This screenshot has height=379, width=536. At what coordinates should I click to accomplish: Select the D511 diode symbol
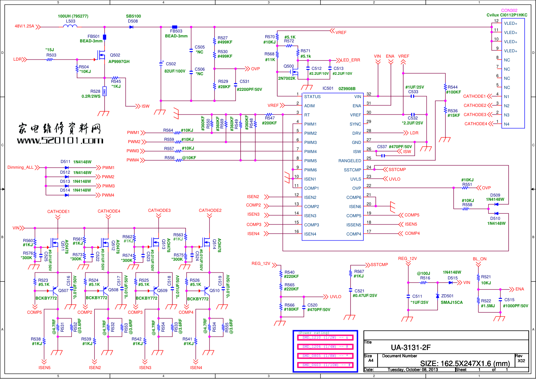pos(67,168)
